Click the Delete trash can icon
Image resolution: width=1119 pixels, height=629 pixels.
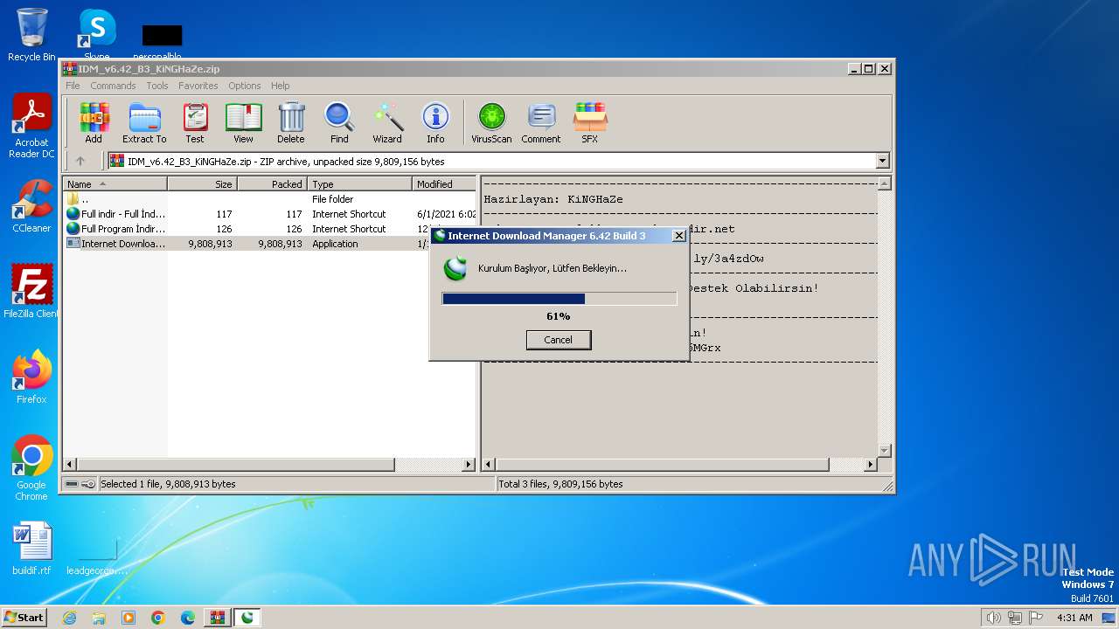tap(291, 122)
